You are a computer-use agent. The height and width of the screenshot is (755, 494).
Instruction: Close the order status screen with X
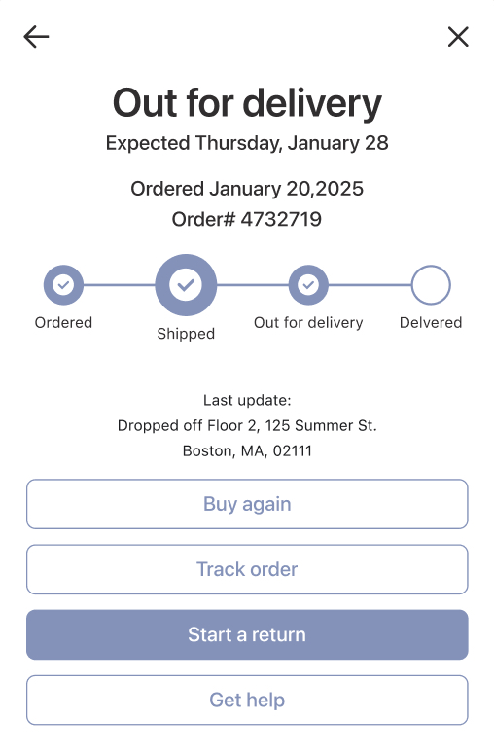pos(458,37)
